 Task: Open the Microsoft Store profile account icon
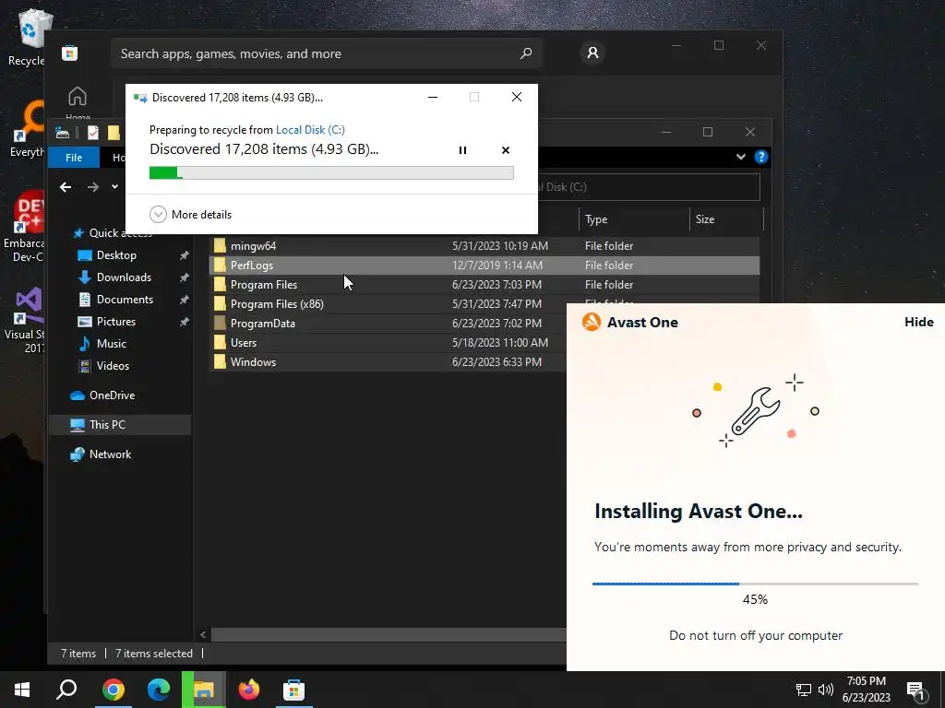pos(592,53)
